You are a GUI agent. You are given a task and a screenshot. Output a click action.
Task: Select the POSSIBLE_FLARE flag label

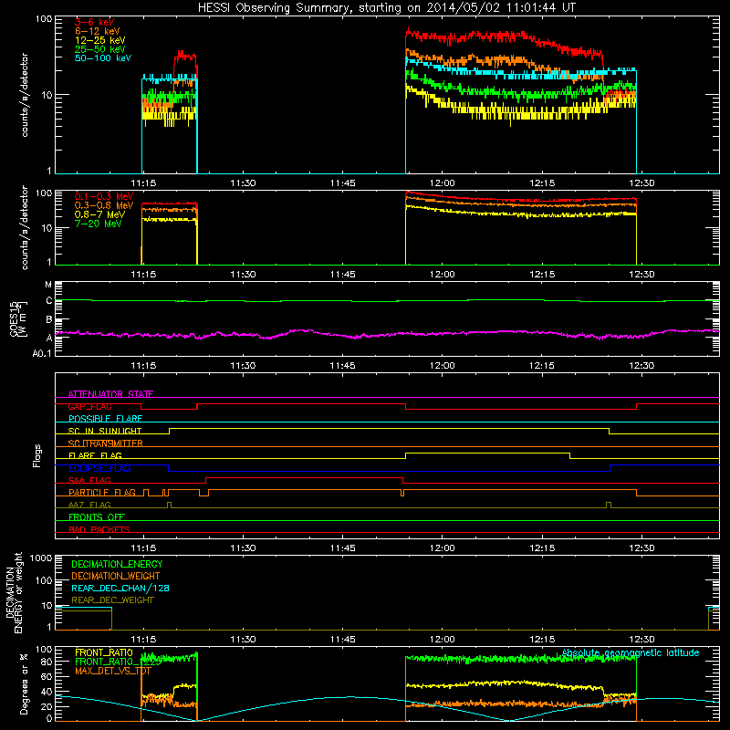point(105,419)
